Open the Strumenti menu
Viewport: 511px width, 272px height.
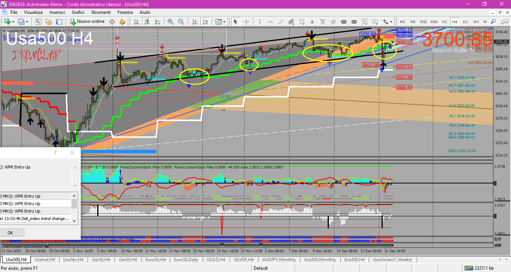101,12
